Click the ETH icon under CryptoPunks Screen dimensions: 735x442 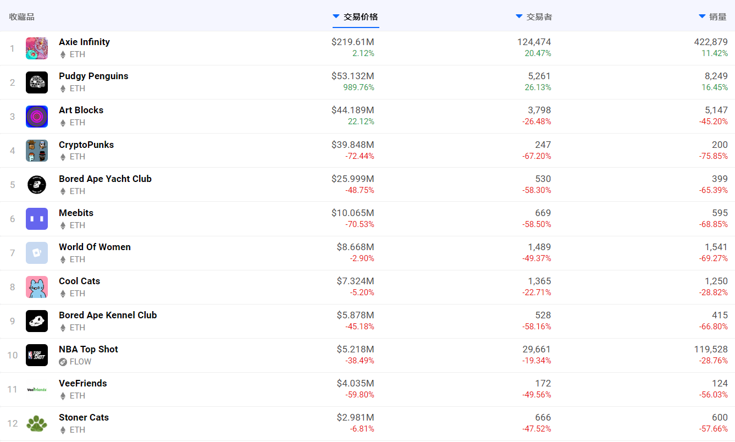(63, 157)
